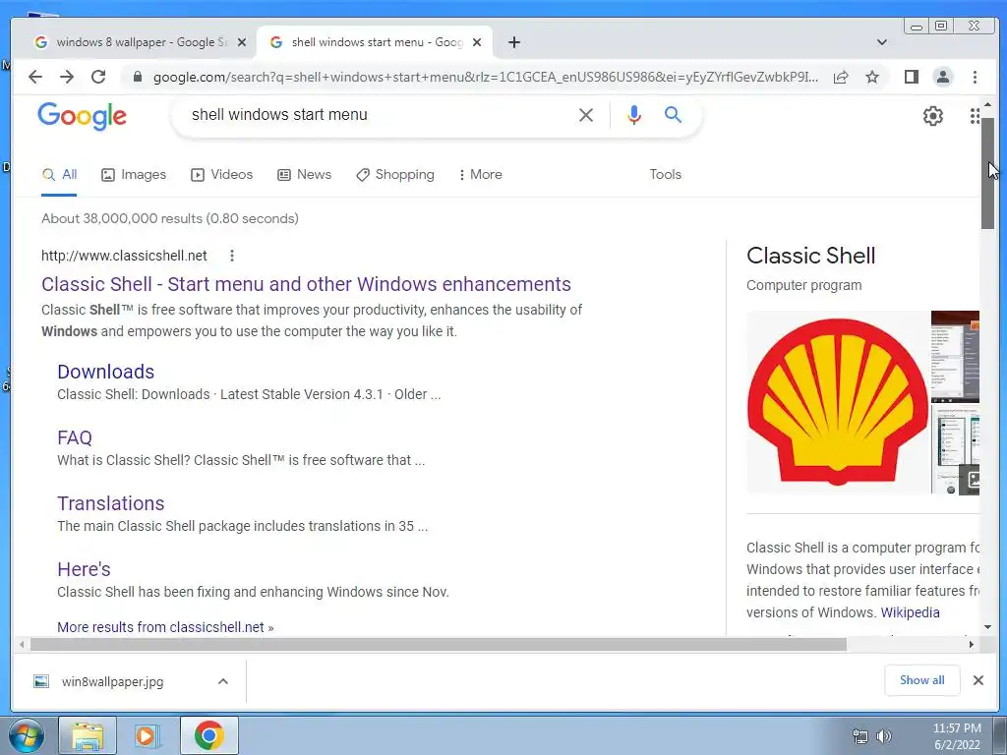Open the Downloads sitelink
This screenshot has height=755, width=1007.
(106, 372)
